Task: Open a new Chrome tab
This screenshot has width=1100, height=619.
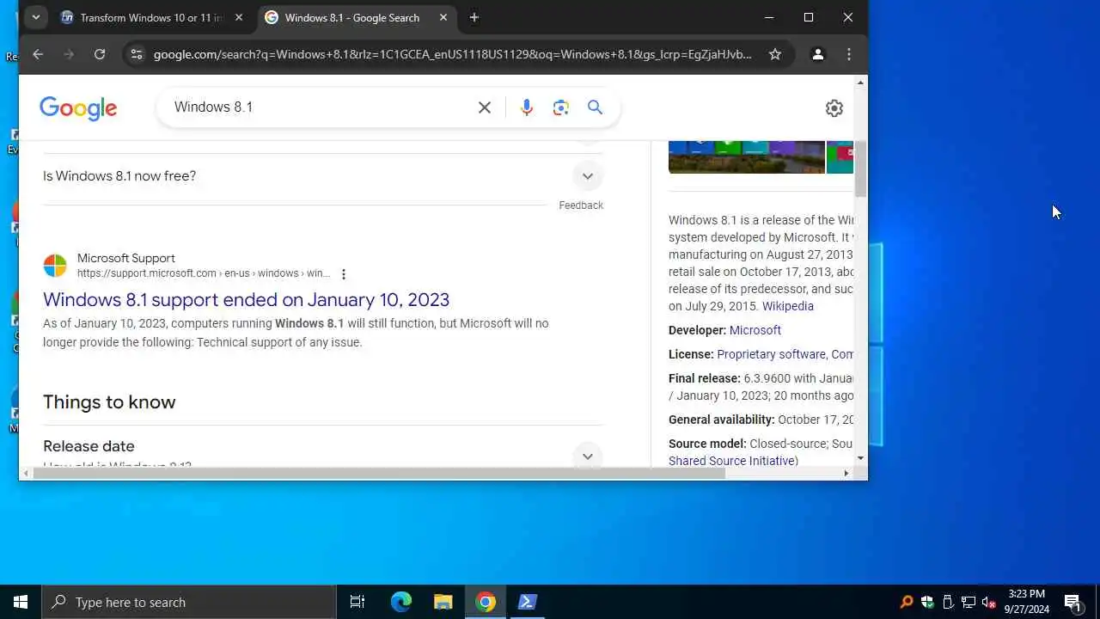Action: [474, 17]
